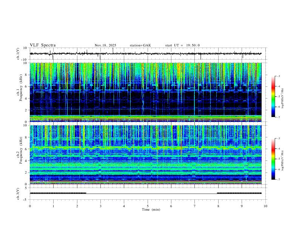Click the ch.1 voltage waveform trace
299x231 pixels.
tap(145, 54)
